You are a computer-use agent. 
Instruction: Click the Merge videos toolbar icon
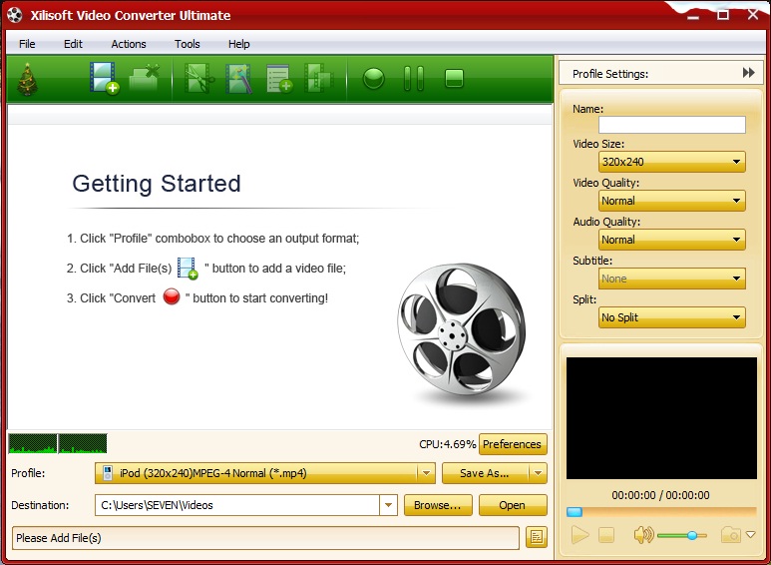[x=318, y=78]
